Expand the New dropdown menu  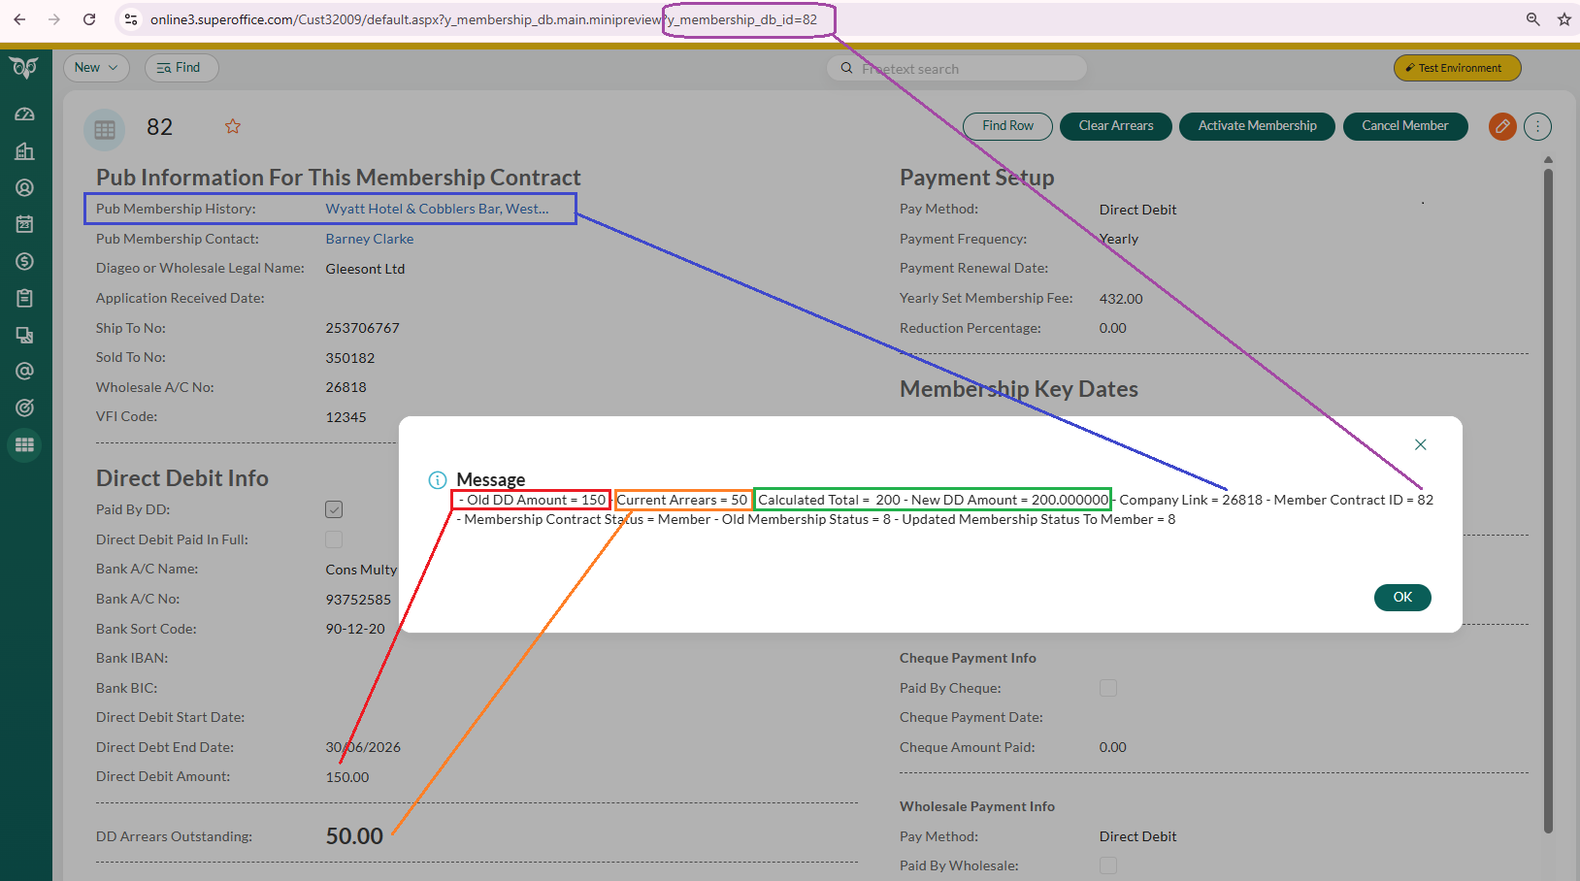96,68
